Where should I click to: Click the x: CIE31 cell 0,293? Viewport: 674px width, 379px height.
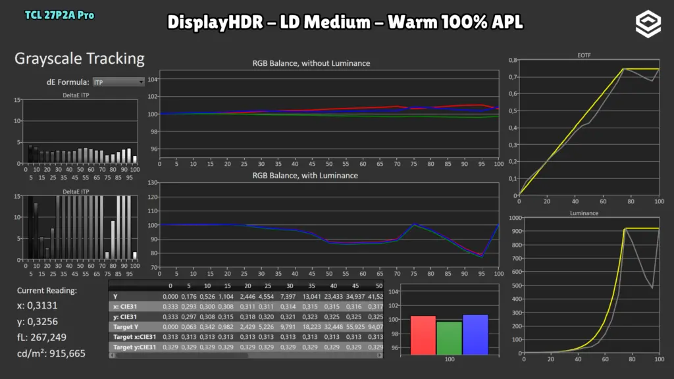pos(189,307)
